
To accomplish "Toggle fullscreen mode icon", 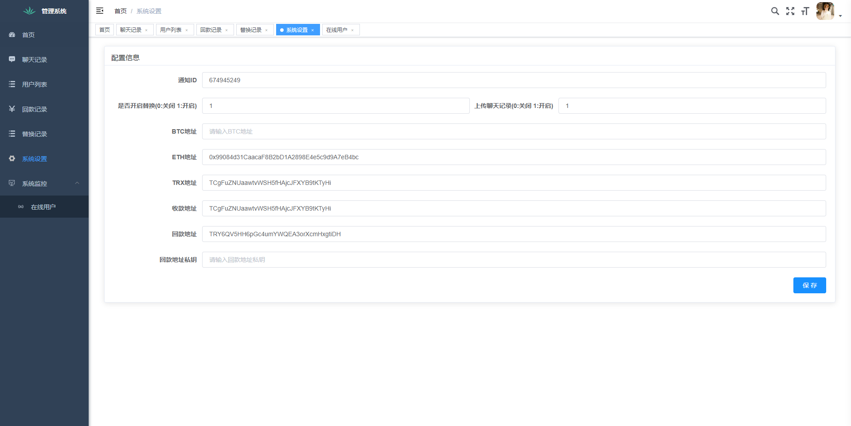I will coord(790,11).
